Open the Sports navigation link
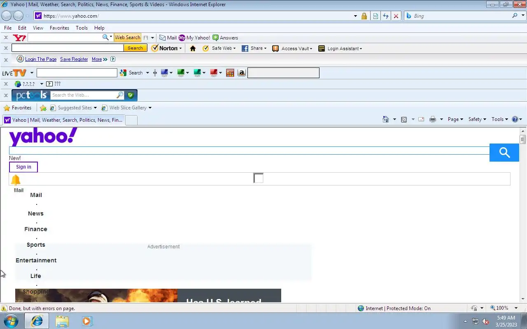The image size is (527, 329). pos(36,245)
